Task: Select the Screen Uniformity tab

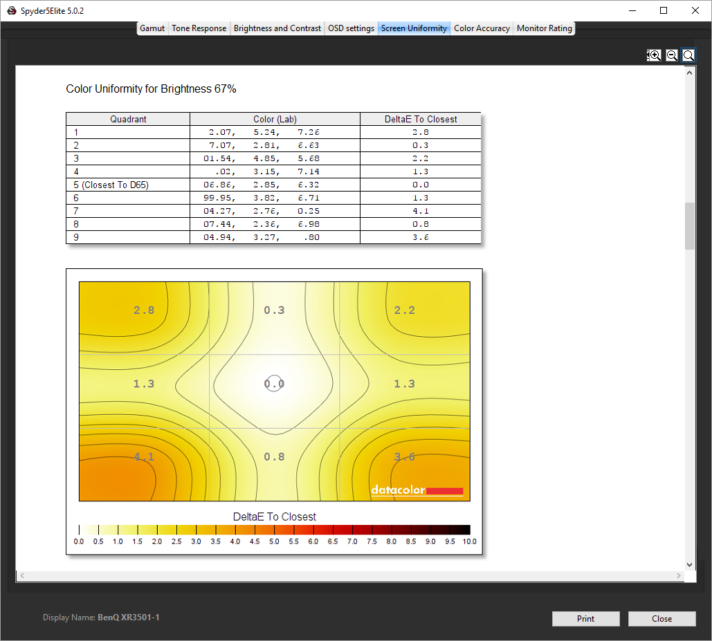Action: pos(414,28)
